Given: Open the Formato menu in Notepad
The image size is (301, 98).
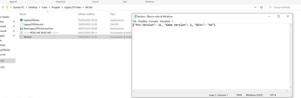Looking at the screenshot, I should pyautogui.click(x=154, y=21).
